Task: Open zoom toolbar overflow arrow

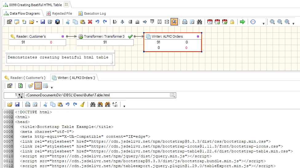Action: pos(294,24)
